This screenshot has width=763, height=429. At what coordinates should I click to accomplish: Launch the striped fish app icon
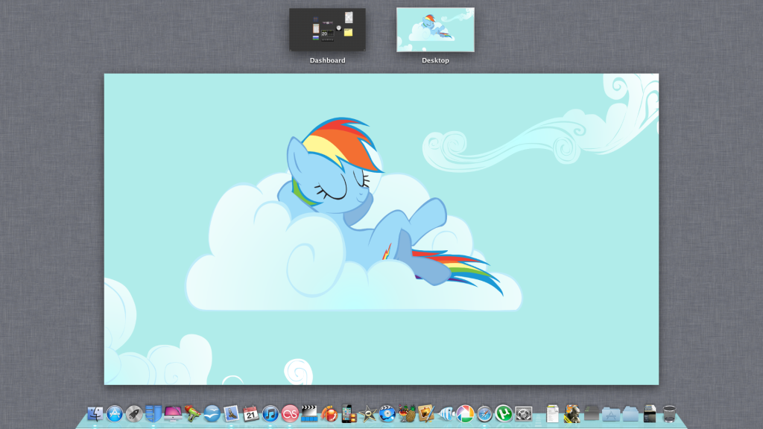tap(446, 414)
